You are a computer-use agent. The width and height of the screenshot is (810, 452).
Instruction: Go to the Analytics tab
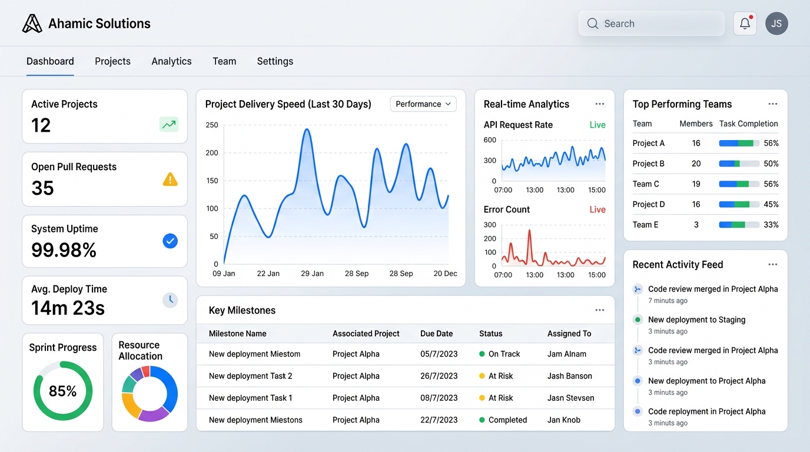point(171,61)
